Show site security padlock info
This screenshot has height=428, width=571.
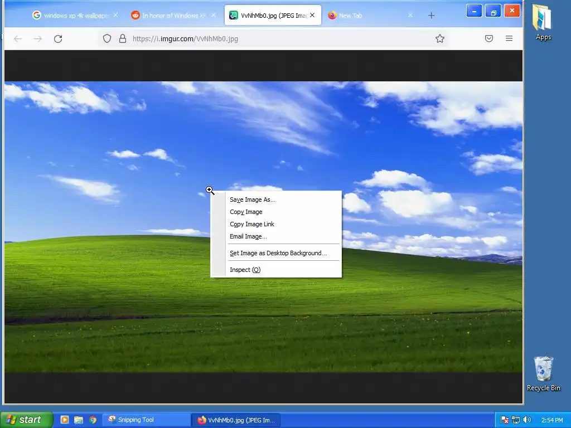(123, 38)
